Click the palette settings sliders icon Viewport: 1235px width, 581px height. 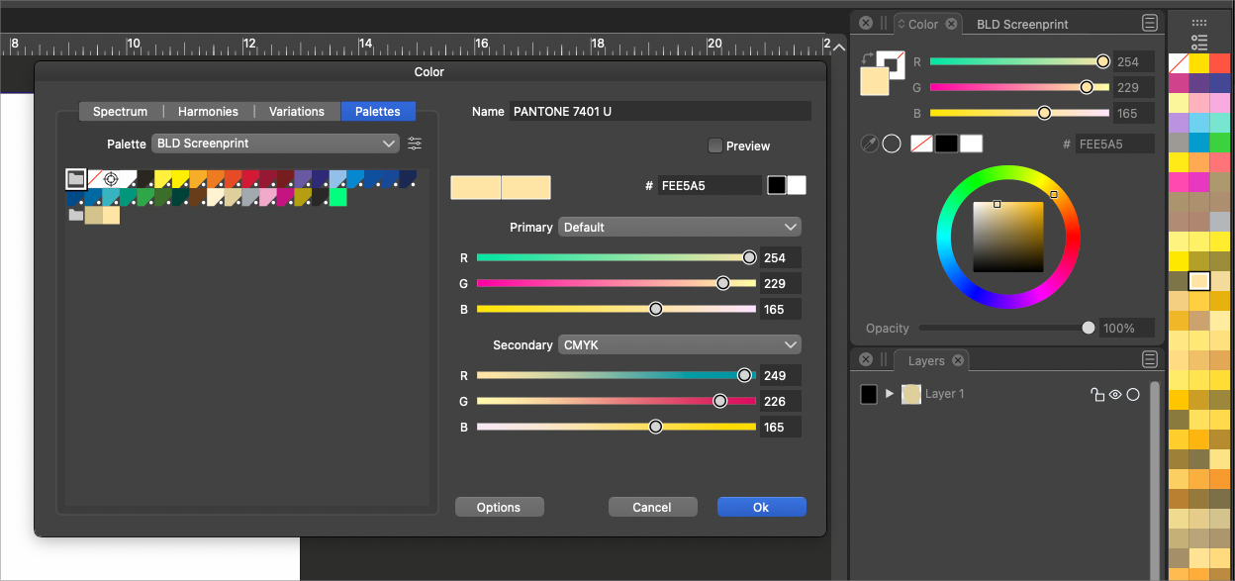[415, 144]
